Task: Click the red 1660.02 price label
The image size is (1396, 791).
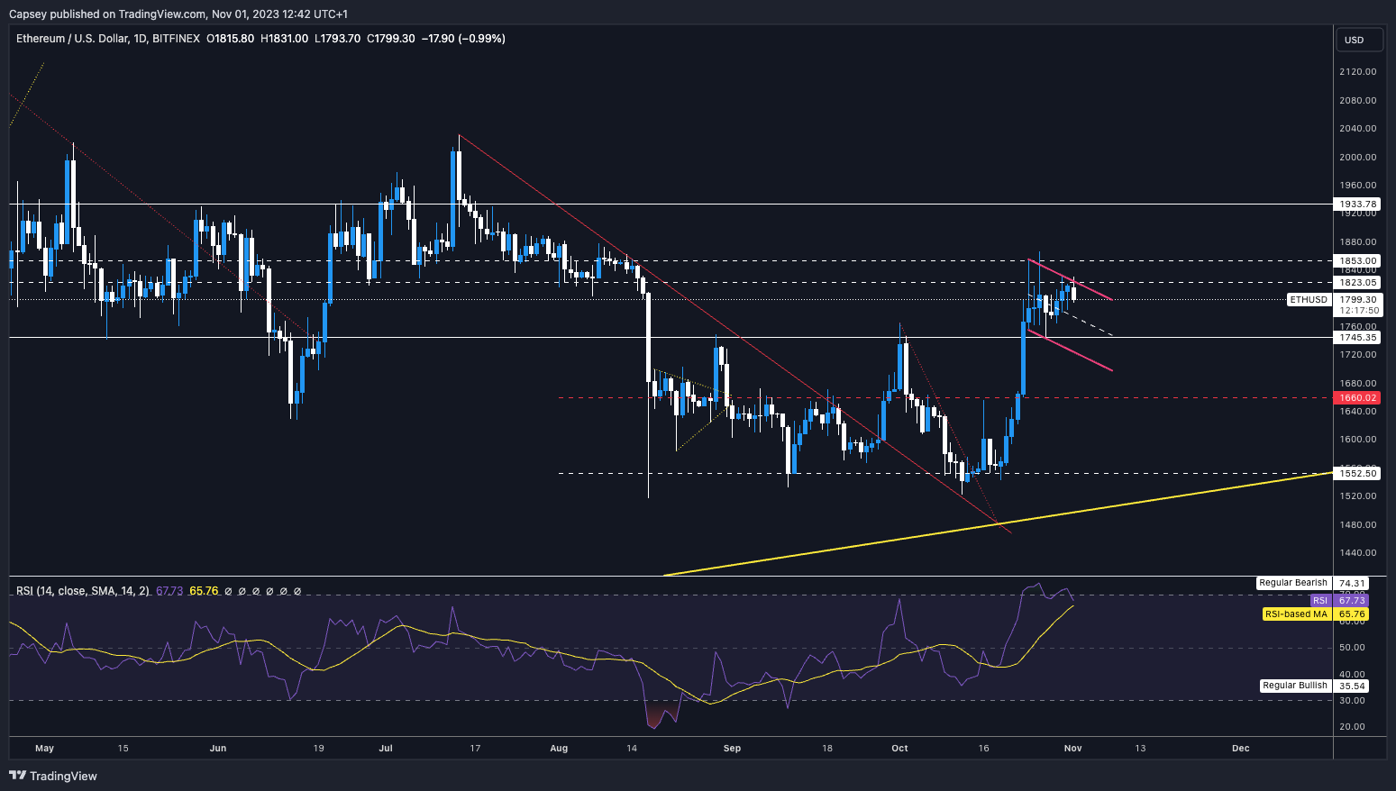Action: 1355,396
